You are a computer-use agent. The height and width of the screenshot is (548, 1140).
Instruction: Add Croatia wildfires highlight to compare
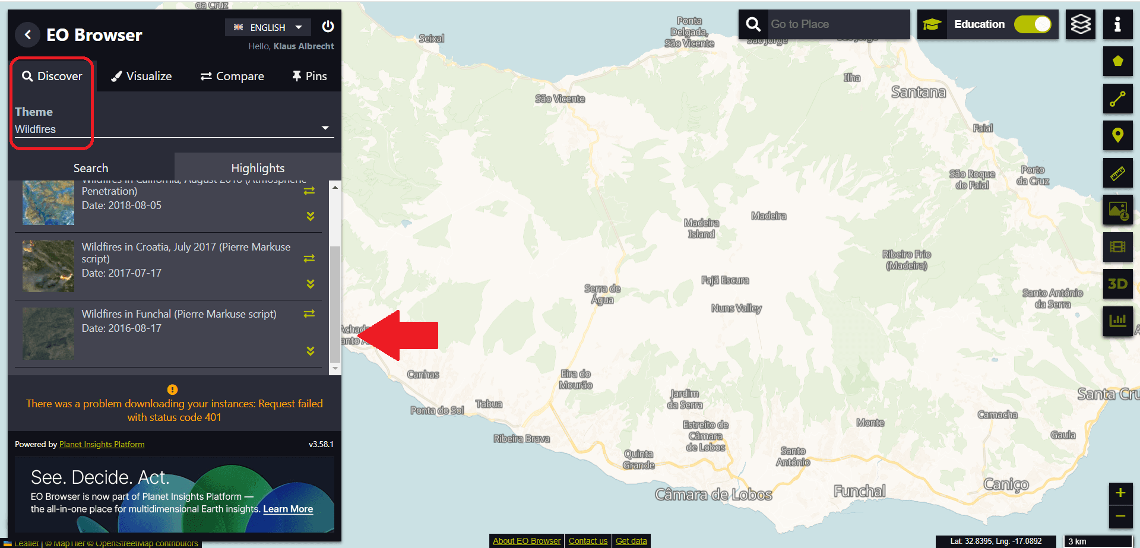click(x=309, y=258)
